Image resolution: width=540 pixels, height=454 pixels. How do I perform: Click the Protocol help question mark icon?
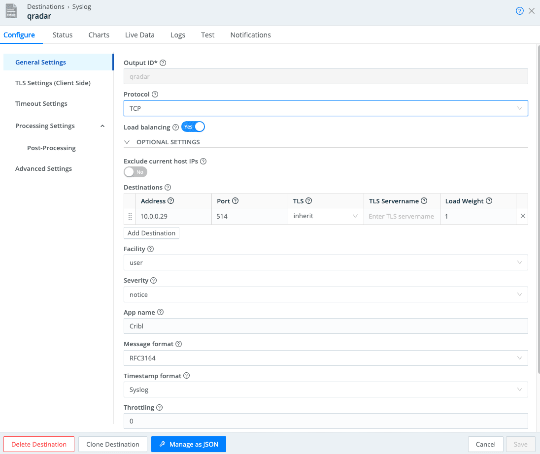(155, 95)
